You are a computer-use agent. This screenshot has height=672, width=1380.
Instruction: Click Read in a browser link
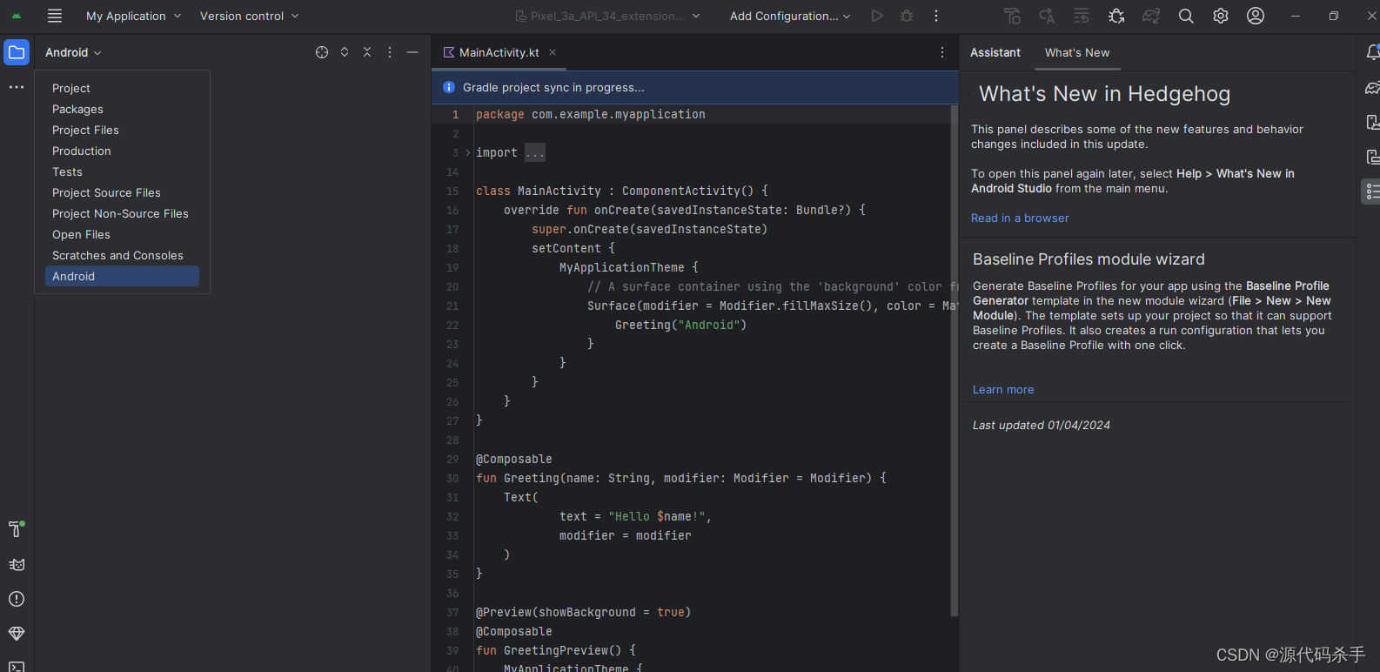tap(1020, 218)
